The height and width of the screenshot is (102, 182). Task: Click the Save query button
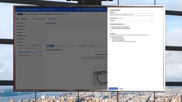point(60,46)
